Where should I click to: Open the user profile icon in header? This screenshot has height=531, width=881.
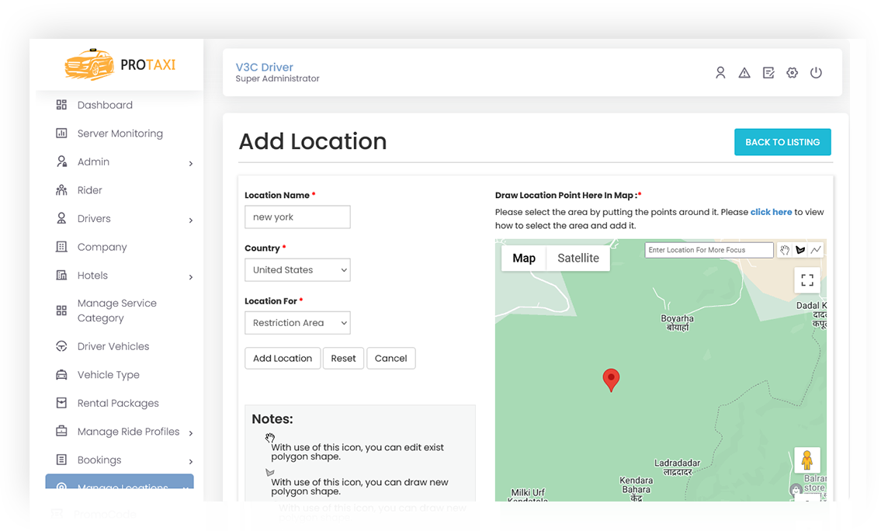[x=720, y=72]
